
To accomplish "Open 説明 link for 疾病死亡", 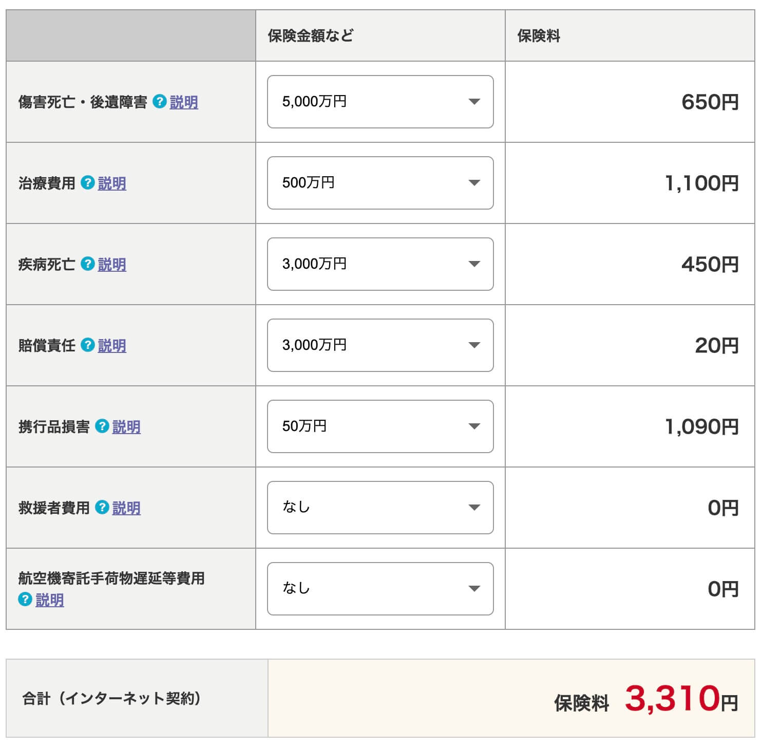I will (112, 265).
